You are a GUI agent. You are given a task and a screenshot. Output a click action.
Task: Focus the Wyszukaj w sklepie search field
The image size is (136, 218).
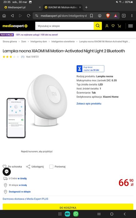click(x=64, y=26)
